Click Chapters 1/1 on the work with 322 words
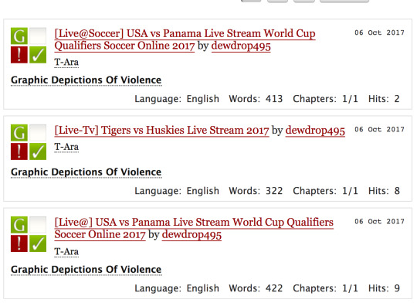This screenshot has width=417, height=303. point(350,191)
